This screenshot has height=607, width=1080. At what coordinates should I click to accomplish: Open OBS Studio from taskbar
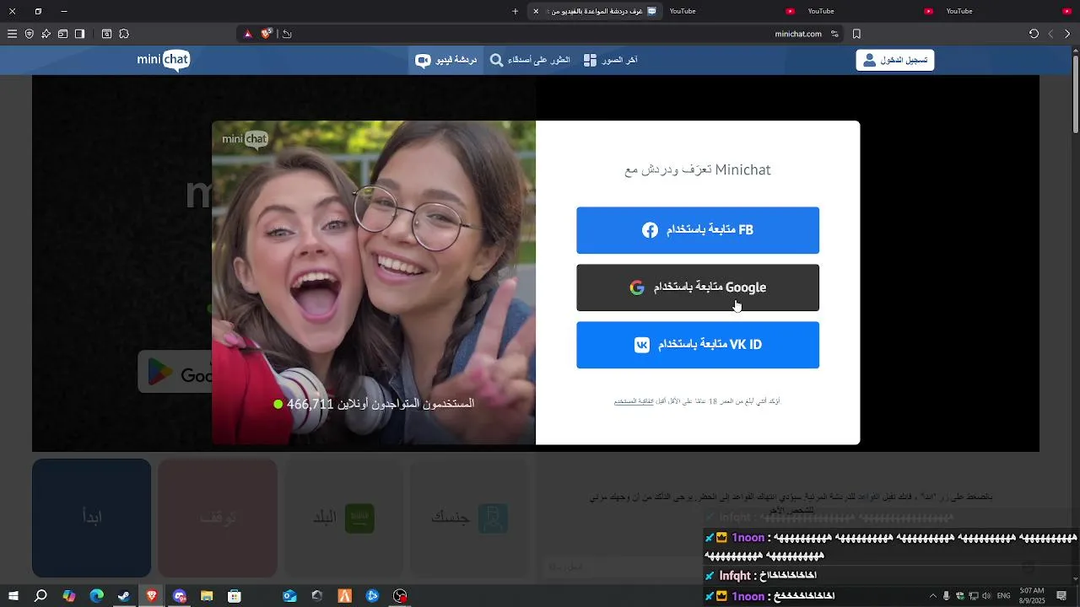click(x=400, y=596)
